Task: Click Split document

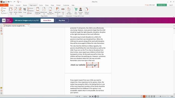Action: coord(30,13)
